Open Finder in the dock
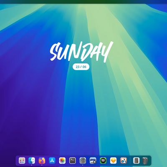 (32, 161)
